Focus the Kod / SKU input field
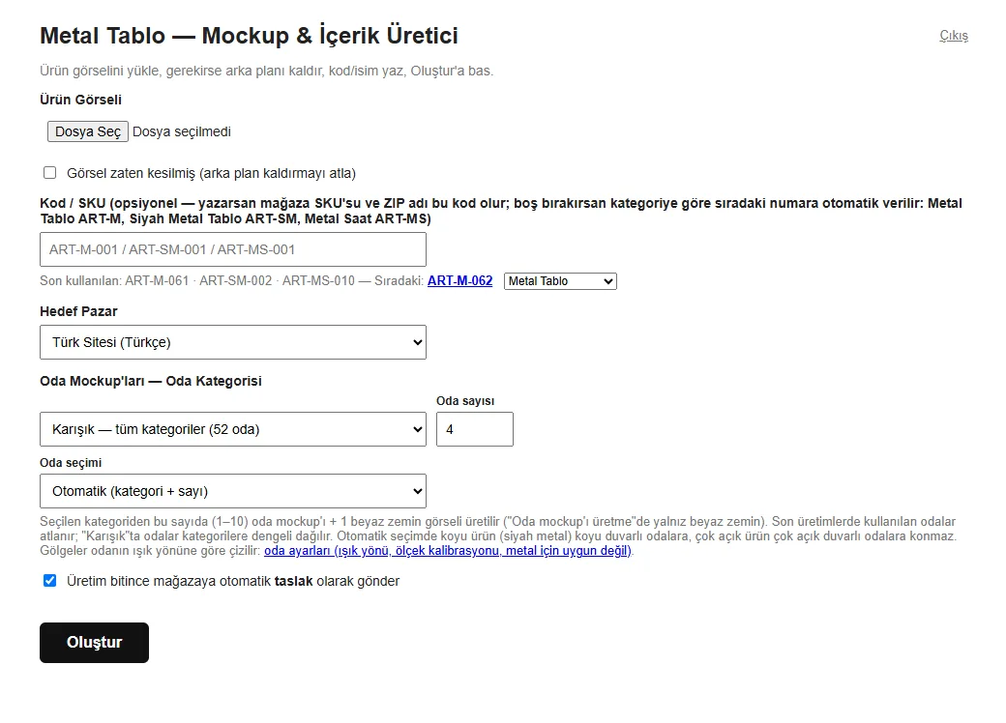 click(233, 249)
